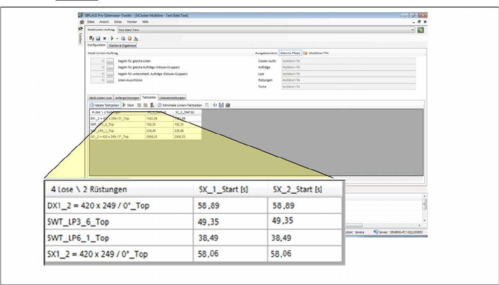Click the Cluster-Auftr. path input field
499x285 pixels.
tap(348, 61)
